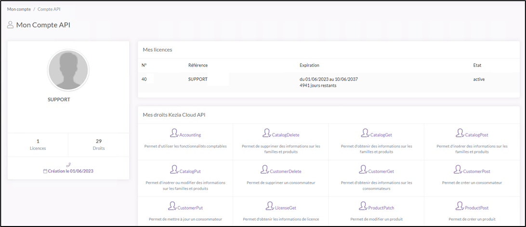Open the LicenseGet right link
The width and height of the screenshot is (526, 227).
point(286,208)
